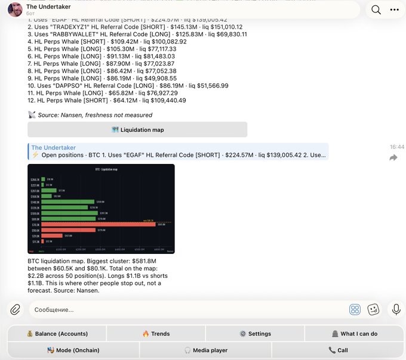406x360 pixels.
Task: Jump to quoted Open positions reply
Action: 178,151
